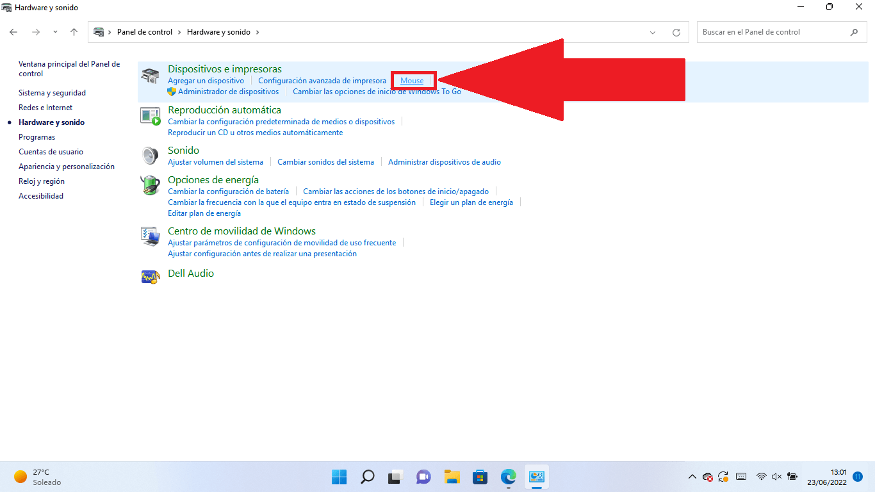Open Ventana principal del Panel de control

tap(69, 69)
